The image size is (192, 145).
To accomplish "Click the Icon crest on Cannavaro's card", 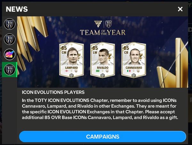I will tap(138, 71).
